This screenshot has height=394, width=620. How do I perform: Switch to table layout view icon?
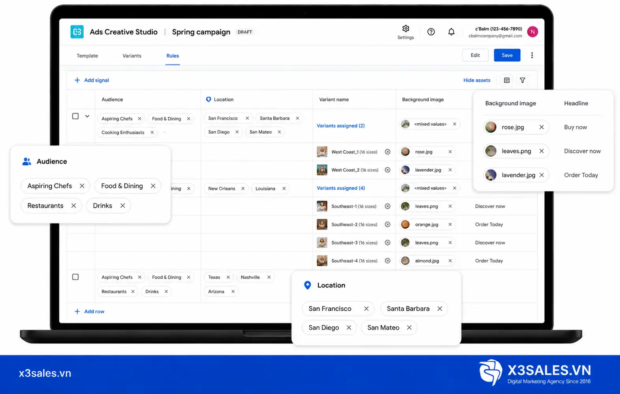(x=507, y=80)
